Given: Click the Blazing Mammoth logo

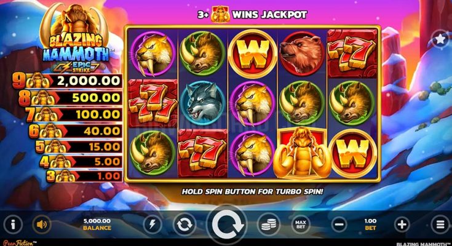Looking at the screenshot, I should point(76,39).
